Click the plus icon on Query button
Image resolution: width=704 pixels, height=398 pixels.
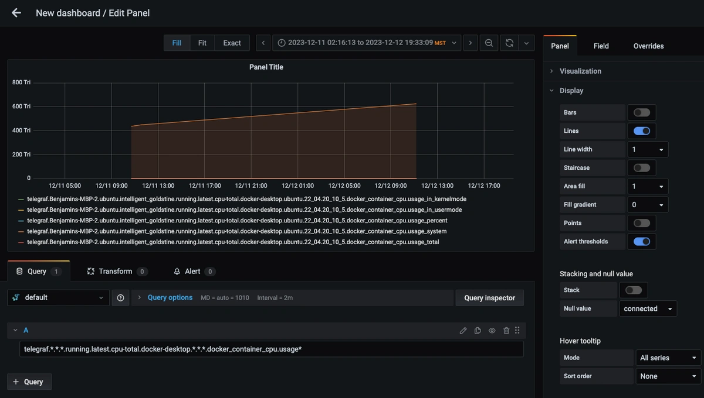(x=16, y=382)
